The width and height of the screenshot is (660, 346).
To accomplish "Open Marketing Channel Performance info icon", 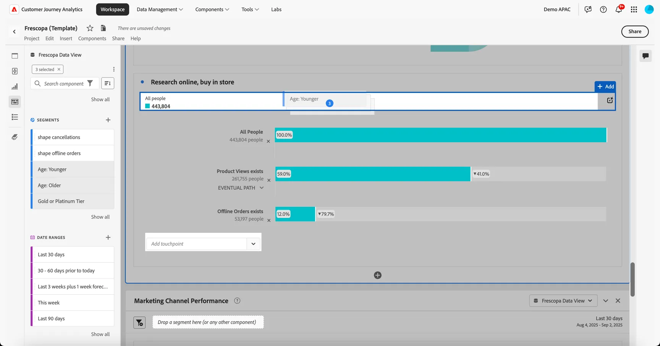I will (237, 301).
